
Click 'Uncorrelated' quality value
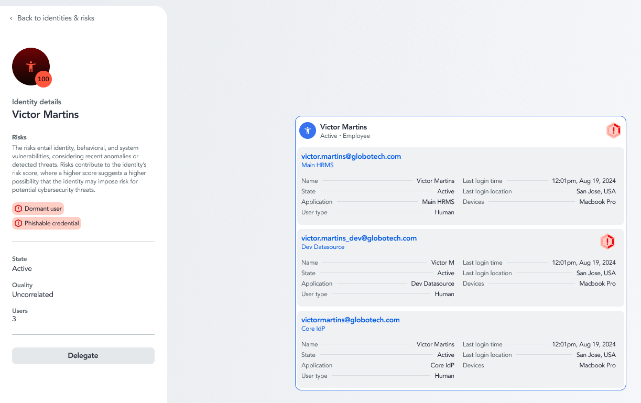33,295
